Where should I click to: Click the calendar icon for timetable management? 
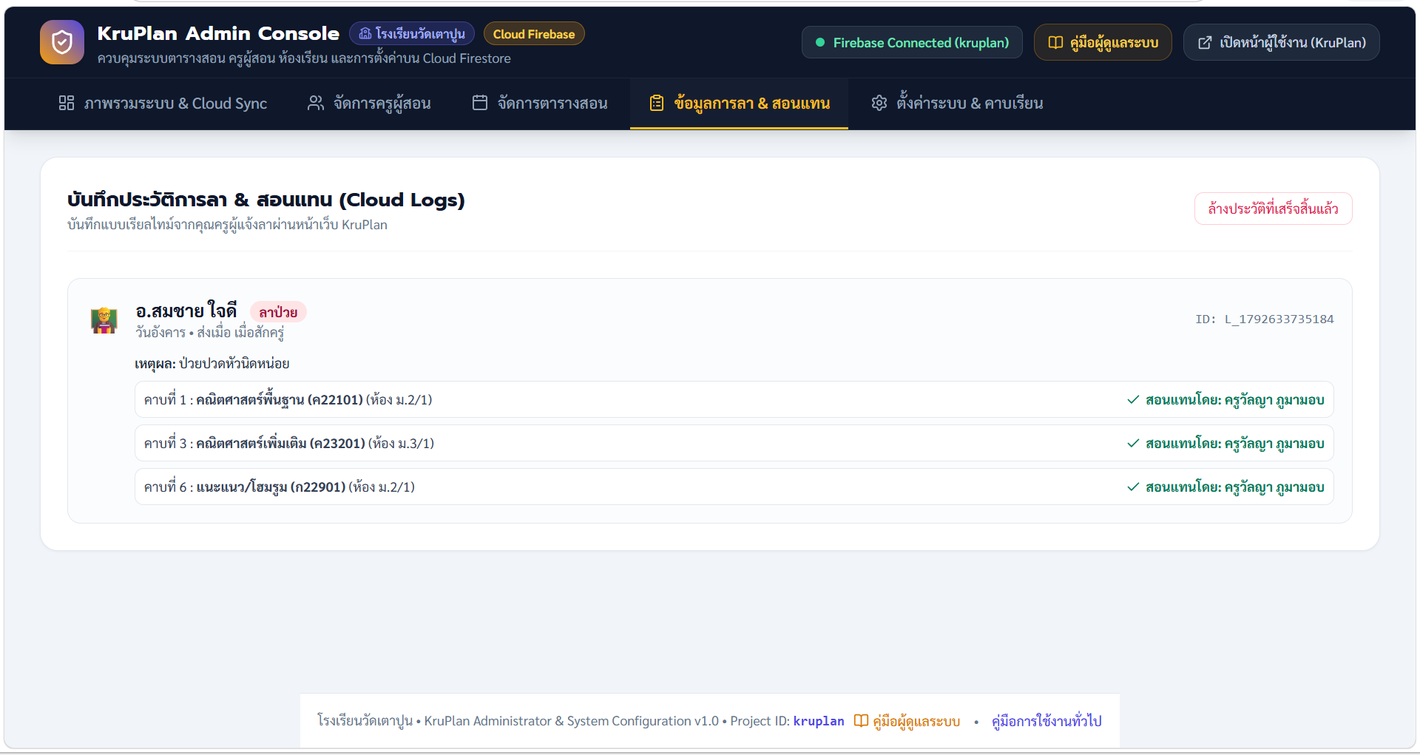pyautogui.click(x=480, y=103)
